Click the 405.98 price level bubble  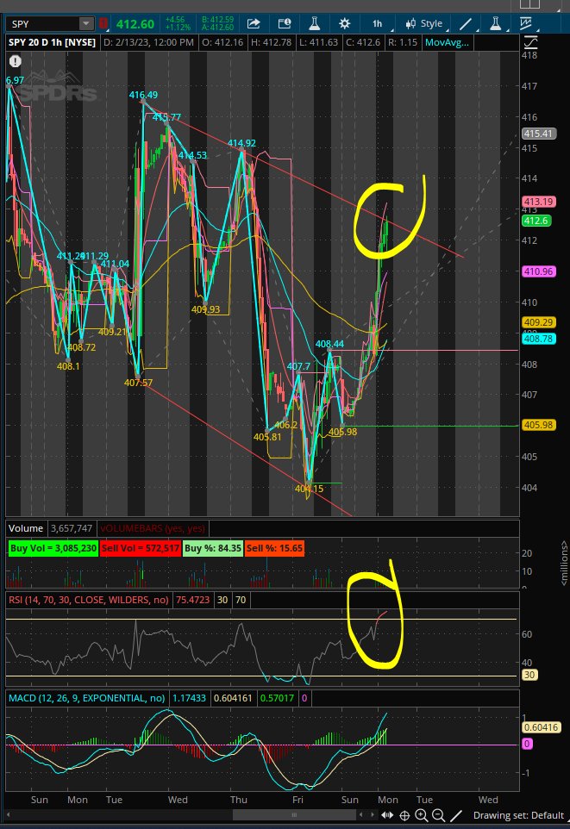[538, 425]
